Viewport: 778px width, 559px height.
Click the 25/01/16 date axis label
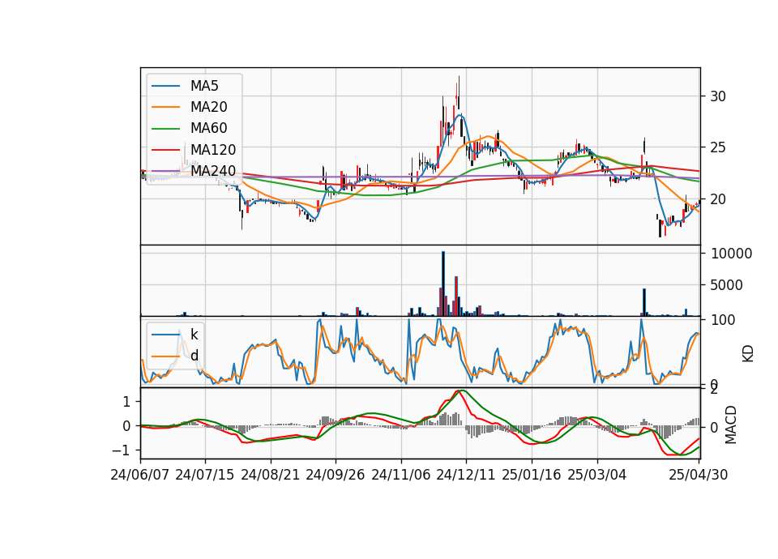click(532, 475)
